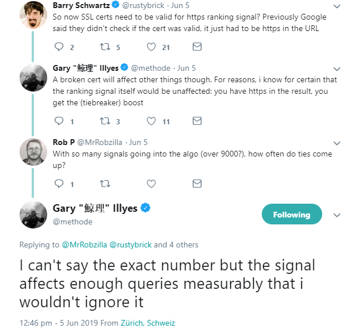Open Gary Illyes's avatar on main tweet
The width and height of the screenshot is (359, 332).
tap(33, 214)
